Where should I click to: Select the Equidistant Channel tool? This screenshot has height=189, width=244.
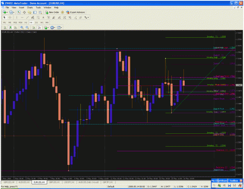coord(32,17)
